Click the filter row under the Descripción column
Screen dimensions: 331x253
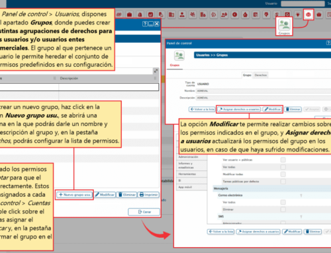(109, 87)
